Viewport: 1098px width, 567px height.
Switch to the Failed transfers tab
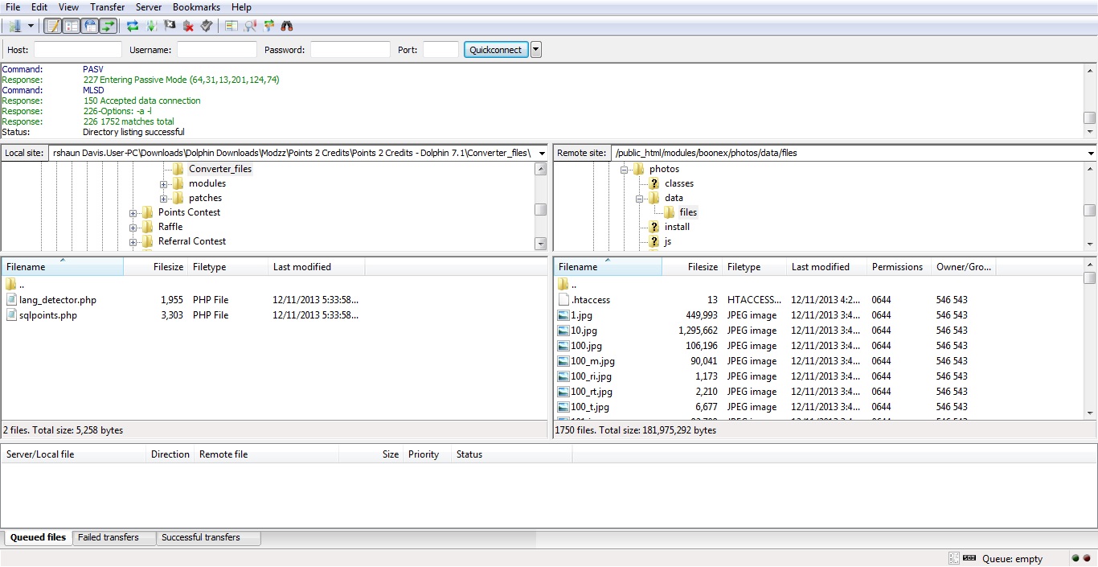[109, 537]
